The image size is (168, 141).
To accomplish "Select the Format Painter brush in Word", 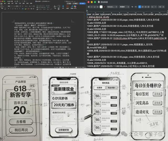I will (5, 9).
